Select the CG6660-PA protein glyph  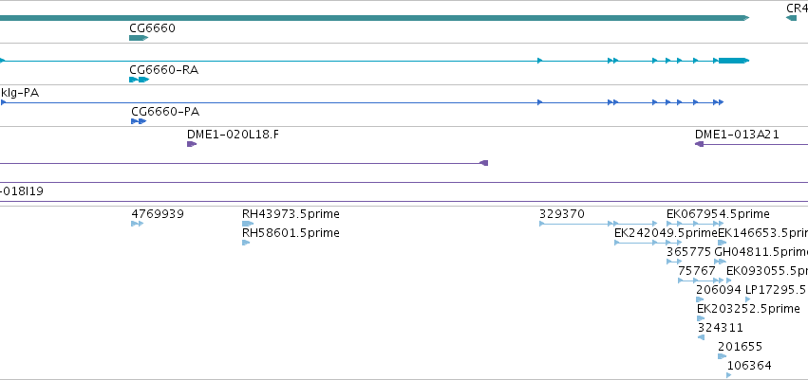point(139,121)
